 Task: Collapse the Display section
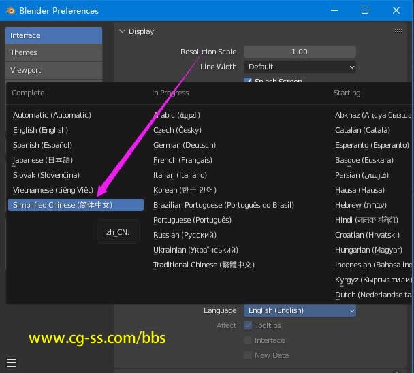pos(123,31)
